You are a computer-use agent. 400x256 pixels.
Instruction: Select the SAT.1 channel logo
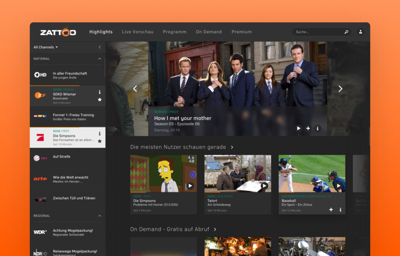pos(40,158)
